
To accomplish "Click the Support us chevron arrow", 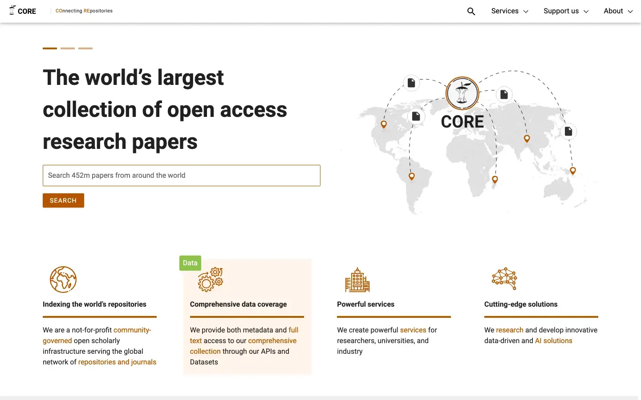I will click(x=586, y=12).
